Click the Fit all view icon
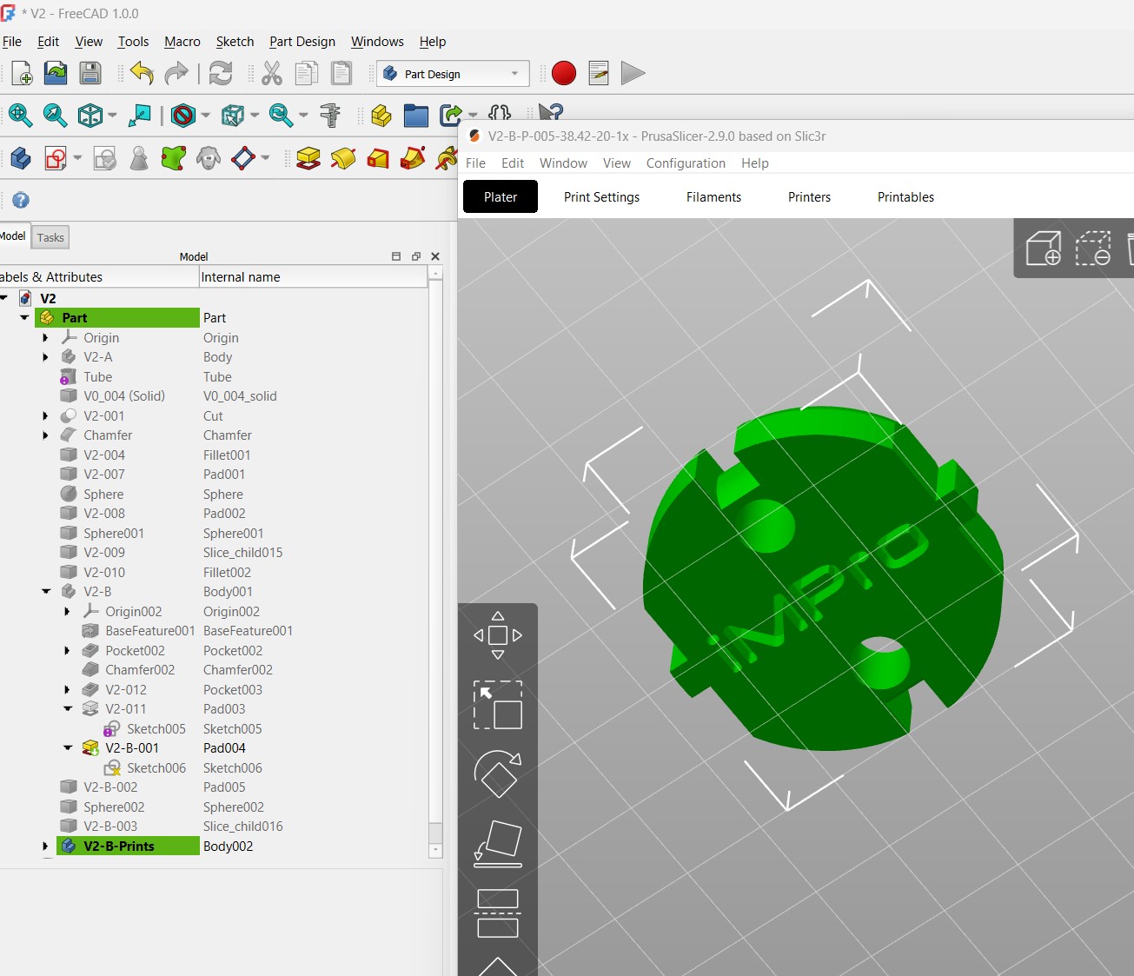This screenshot has height=976, width=1134. click(20, 115)
